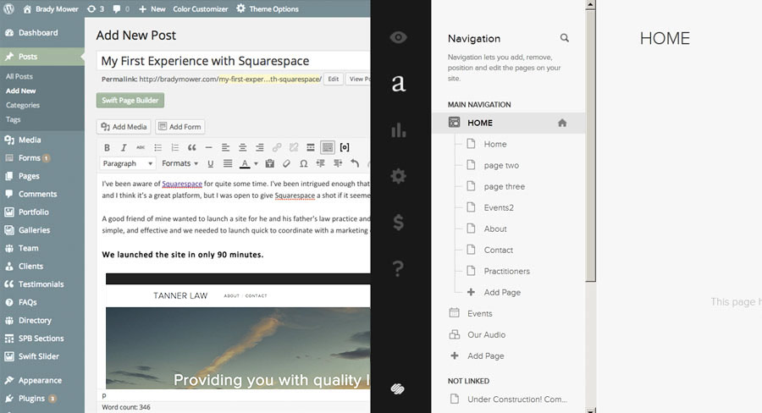Apply blockquote formatting
The image size is (762, 413).
pos(192,148)
